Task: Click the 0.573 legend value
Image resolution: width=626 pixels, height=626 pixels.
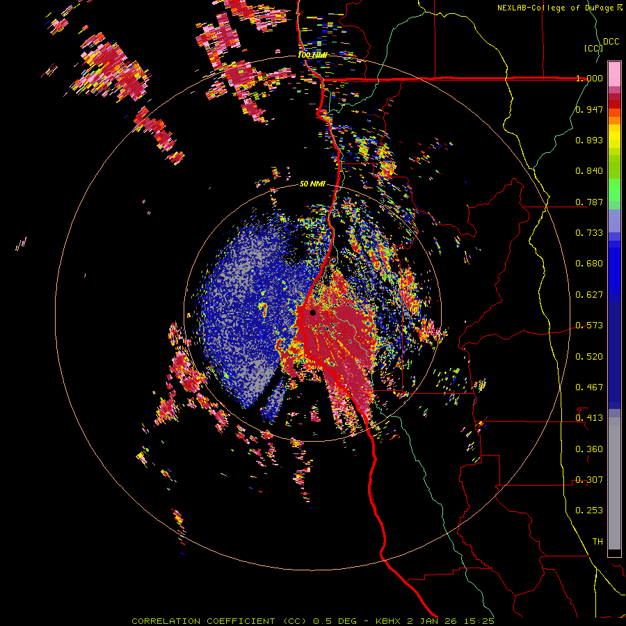Action: pyautogui.click(x=589, y=326)
